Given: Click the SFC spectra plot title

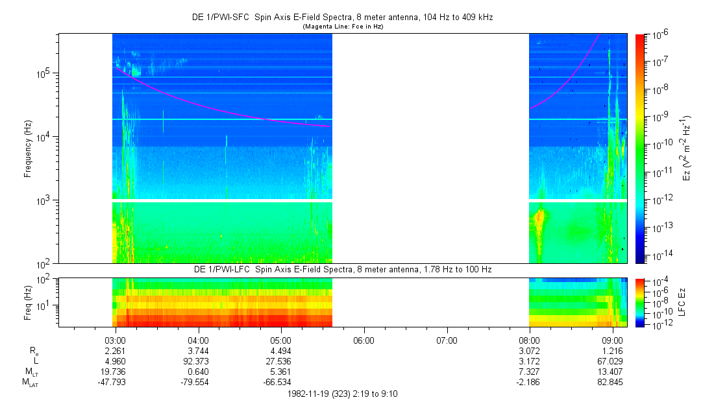Looking at the screenshot, I should (343, 17).
